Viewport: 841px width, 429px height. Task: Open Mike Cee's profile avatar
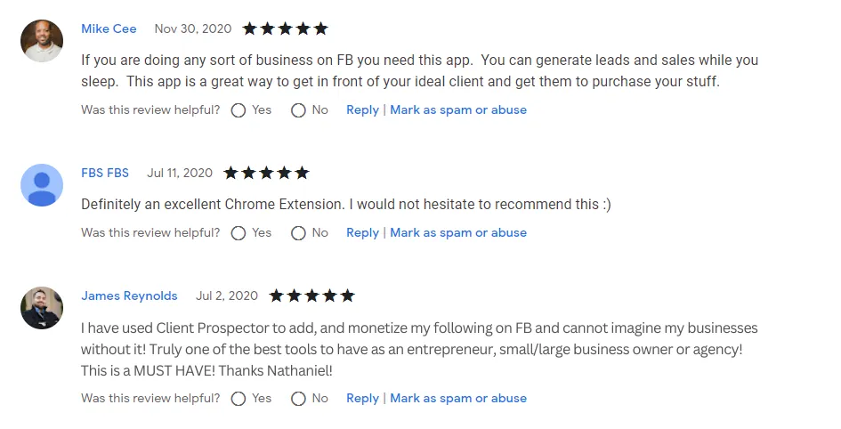pos(42,41)
